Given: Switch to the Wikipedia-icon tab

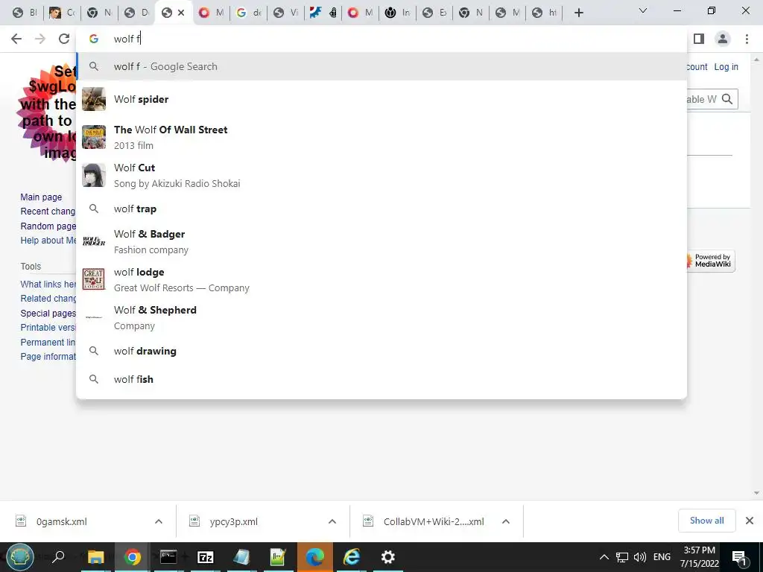Looking at the screenshot, I should coord(398,13).
